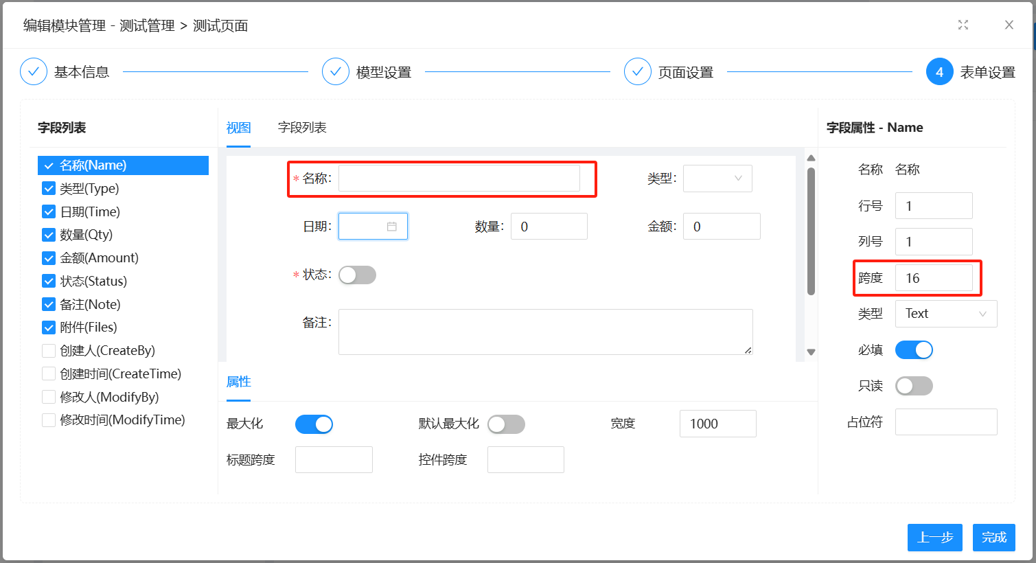Click the 行号 input field
Viewport: 1036px width, 563px height.
[934, 206]
